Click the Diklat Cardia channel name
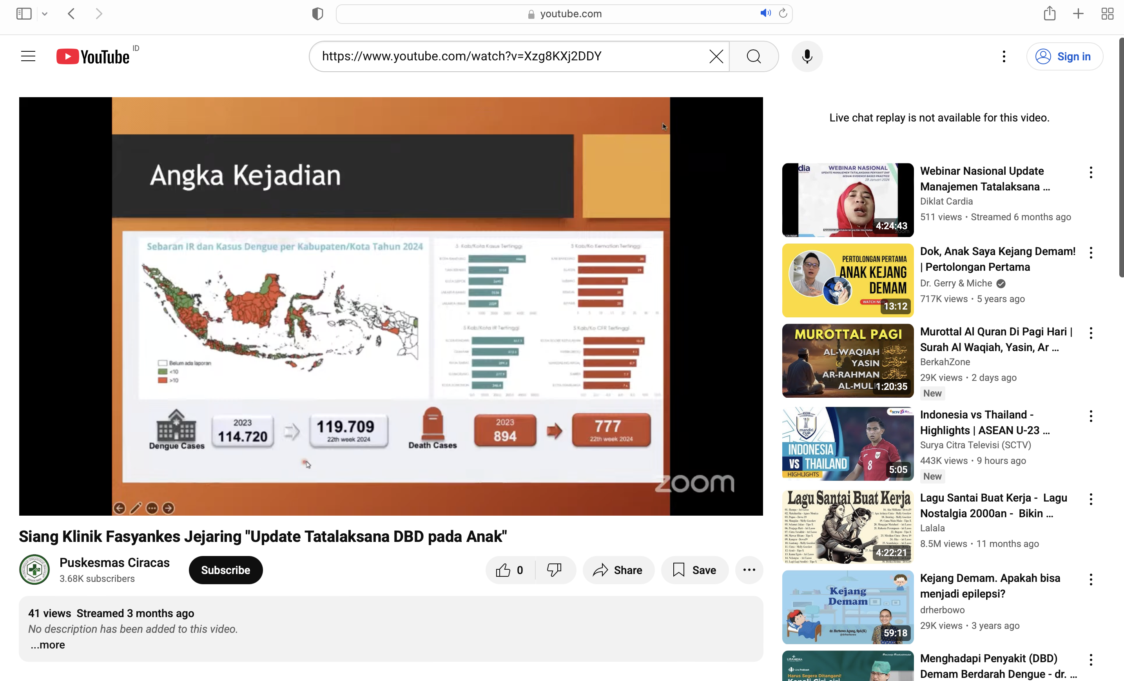1124x681 pixels. pos(946,201)
